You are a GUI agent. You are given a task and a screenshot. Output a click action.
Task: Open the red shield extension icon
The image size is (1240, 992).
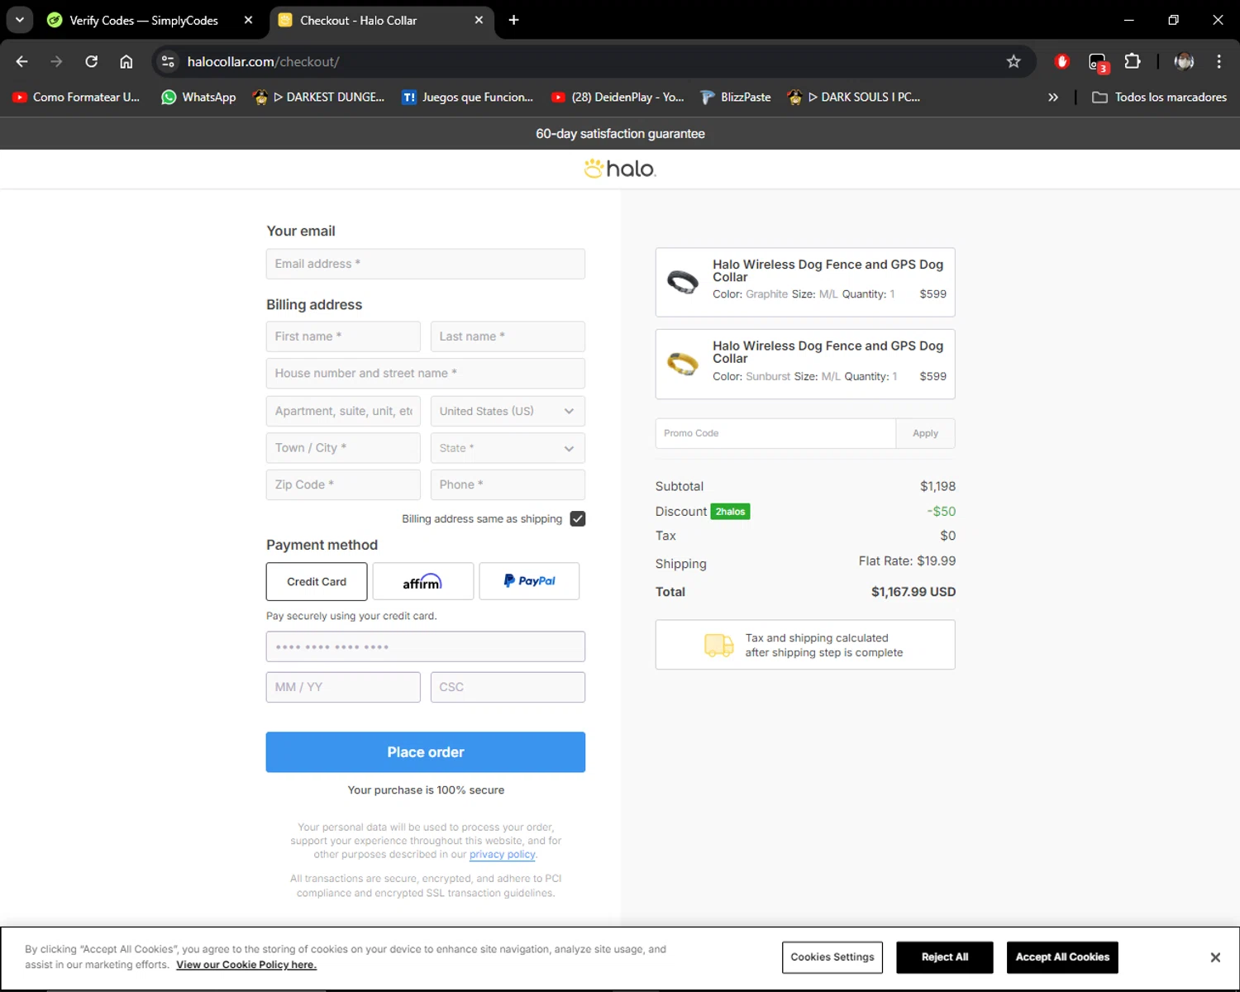click(x=1062, y=61)
